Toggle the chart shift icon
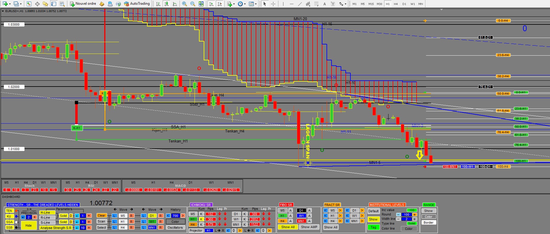Screen dimensions: 550x234 tap(220, 4)
